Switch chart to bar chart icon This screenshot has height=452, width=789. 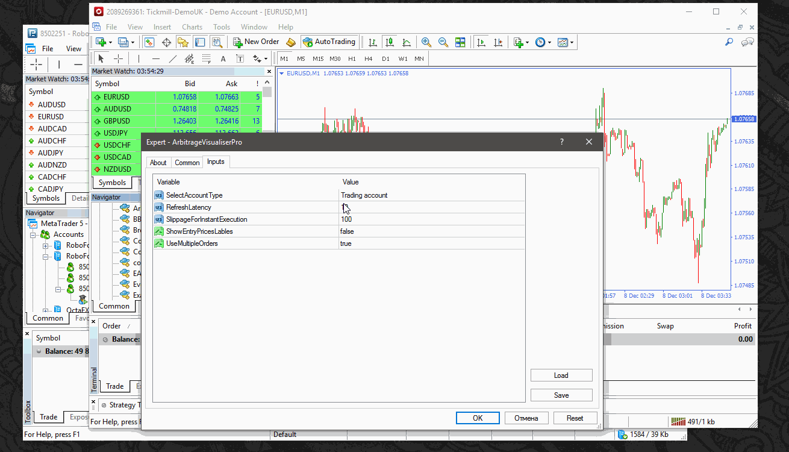pos(373,42)
